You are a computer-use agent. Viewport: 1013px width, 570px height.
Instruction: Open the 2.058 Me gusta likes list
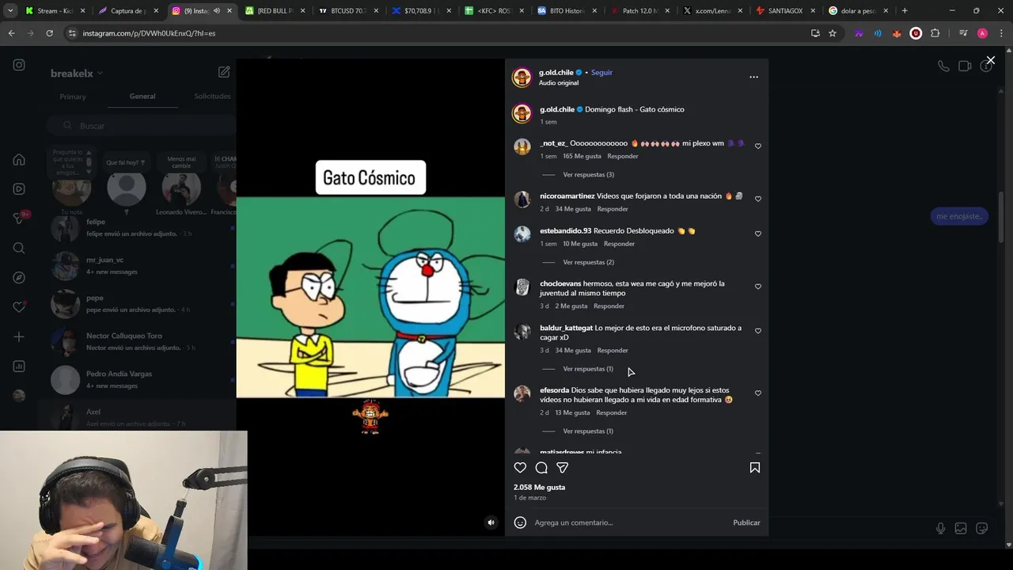pos(539,488)
